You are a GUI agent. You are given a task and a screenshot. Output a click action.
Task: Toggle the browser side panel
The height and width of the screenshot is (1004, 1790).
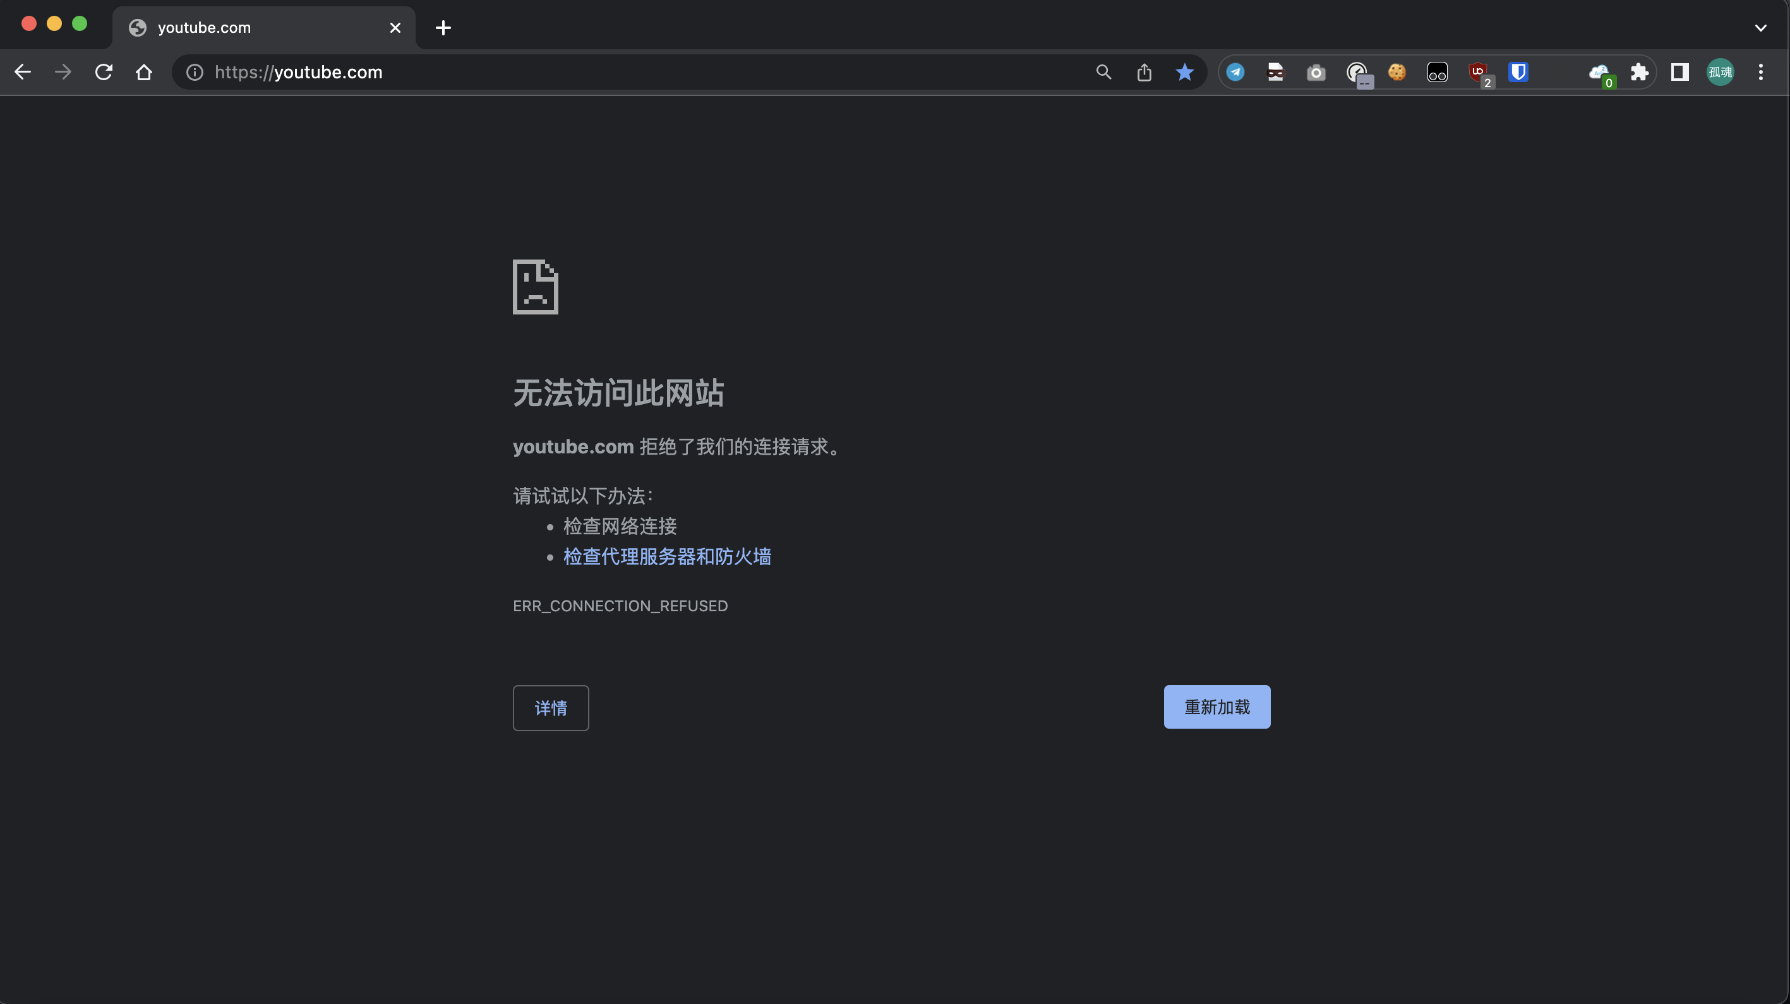pos(1680,72)
